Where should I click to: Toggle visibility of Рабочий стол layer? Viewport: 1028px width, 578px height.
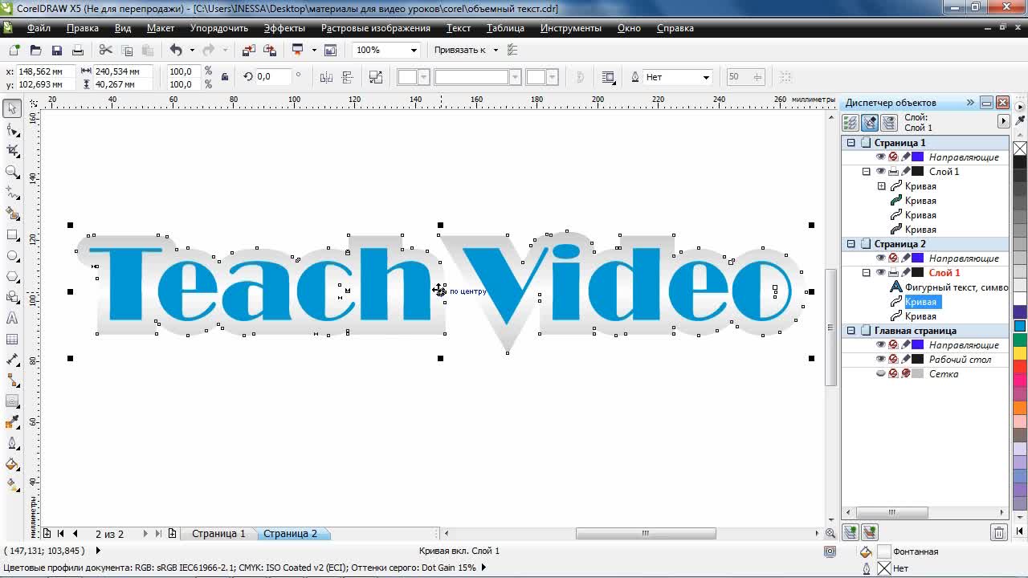coord(880,360)
